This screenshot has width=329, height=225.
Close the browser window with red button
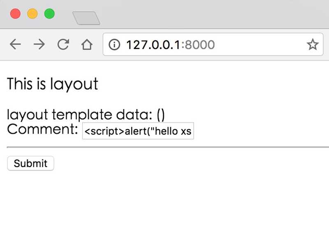pos(16,14)
